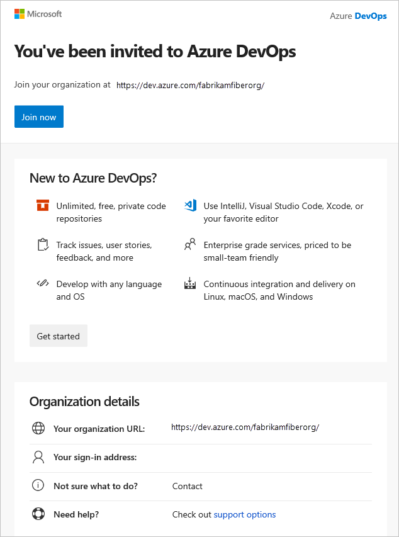Click the Organization details heading
399x537 pixels.
(84, 402)
